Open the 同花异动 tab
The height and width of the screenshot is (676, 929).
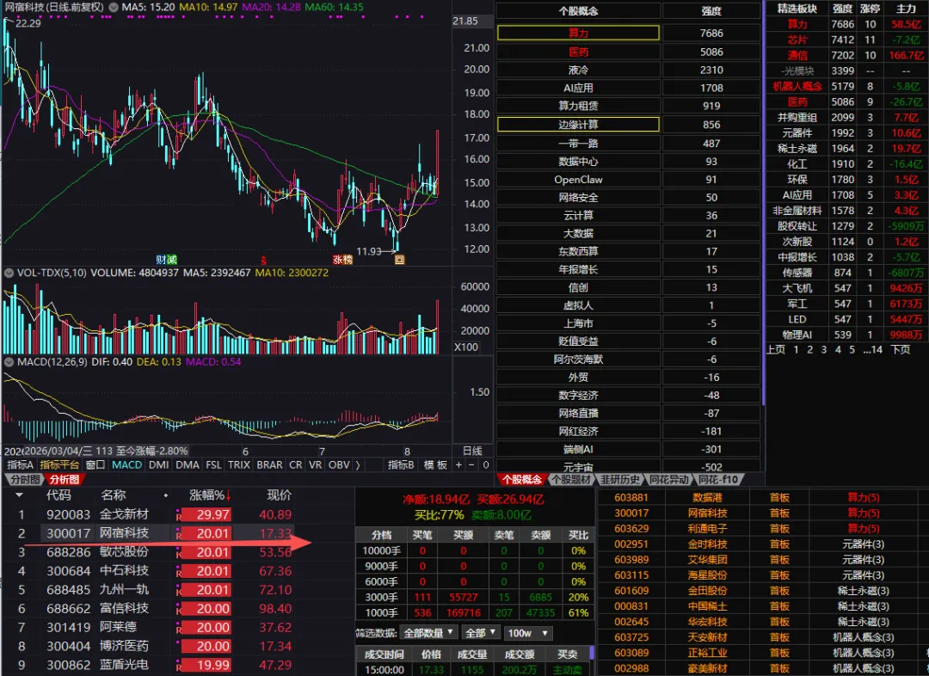point(669,479)
